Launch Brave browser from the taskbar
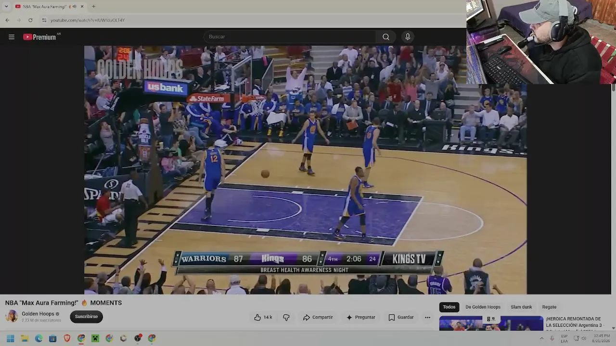616x346 pixels. (x=67, y=338)
